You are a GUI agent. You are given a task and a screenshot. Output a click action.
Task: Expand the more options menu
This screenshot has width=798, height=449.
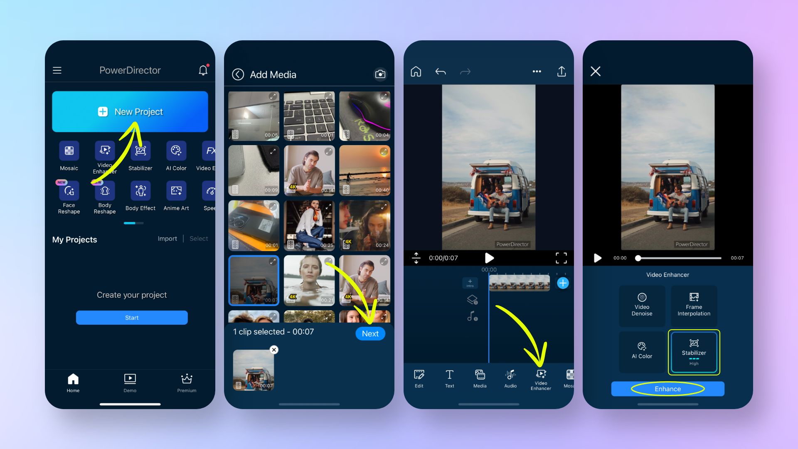coord(536,71)
